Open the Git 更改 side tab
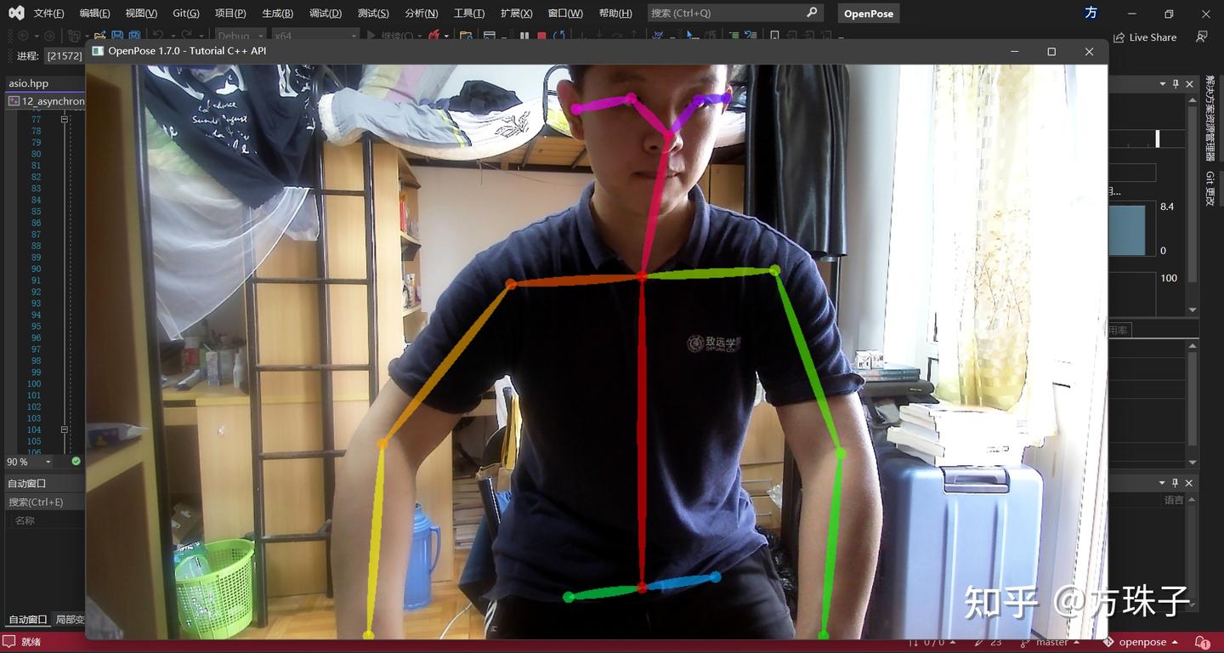The height and width of the screenshot is (653, 1224). point(1210,188)
